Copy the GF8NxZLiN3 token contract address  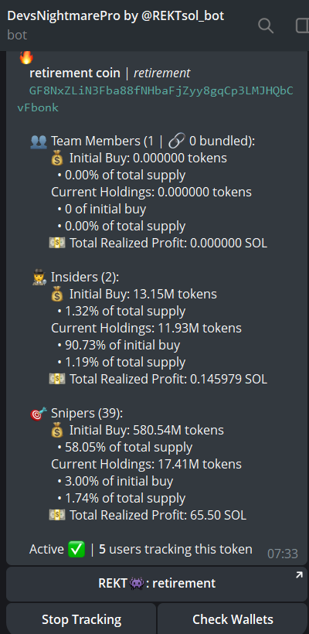(x=155, y=100)
